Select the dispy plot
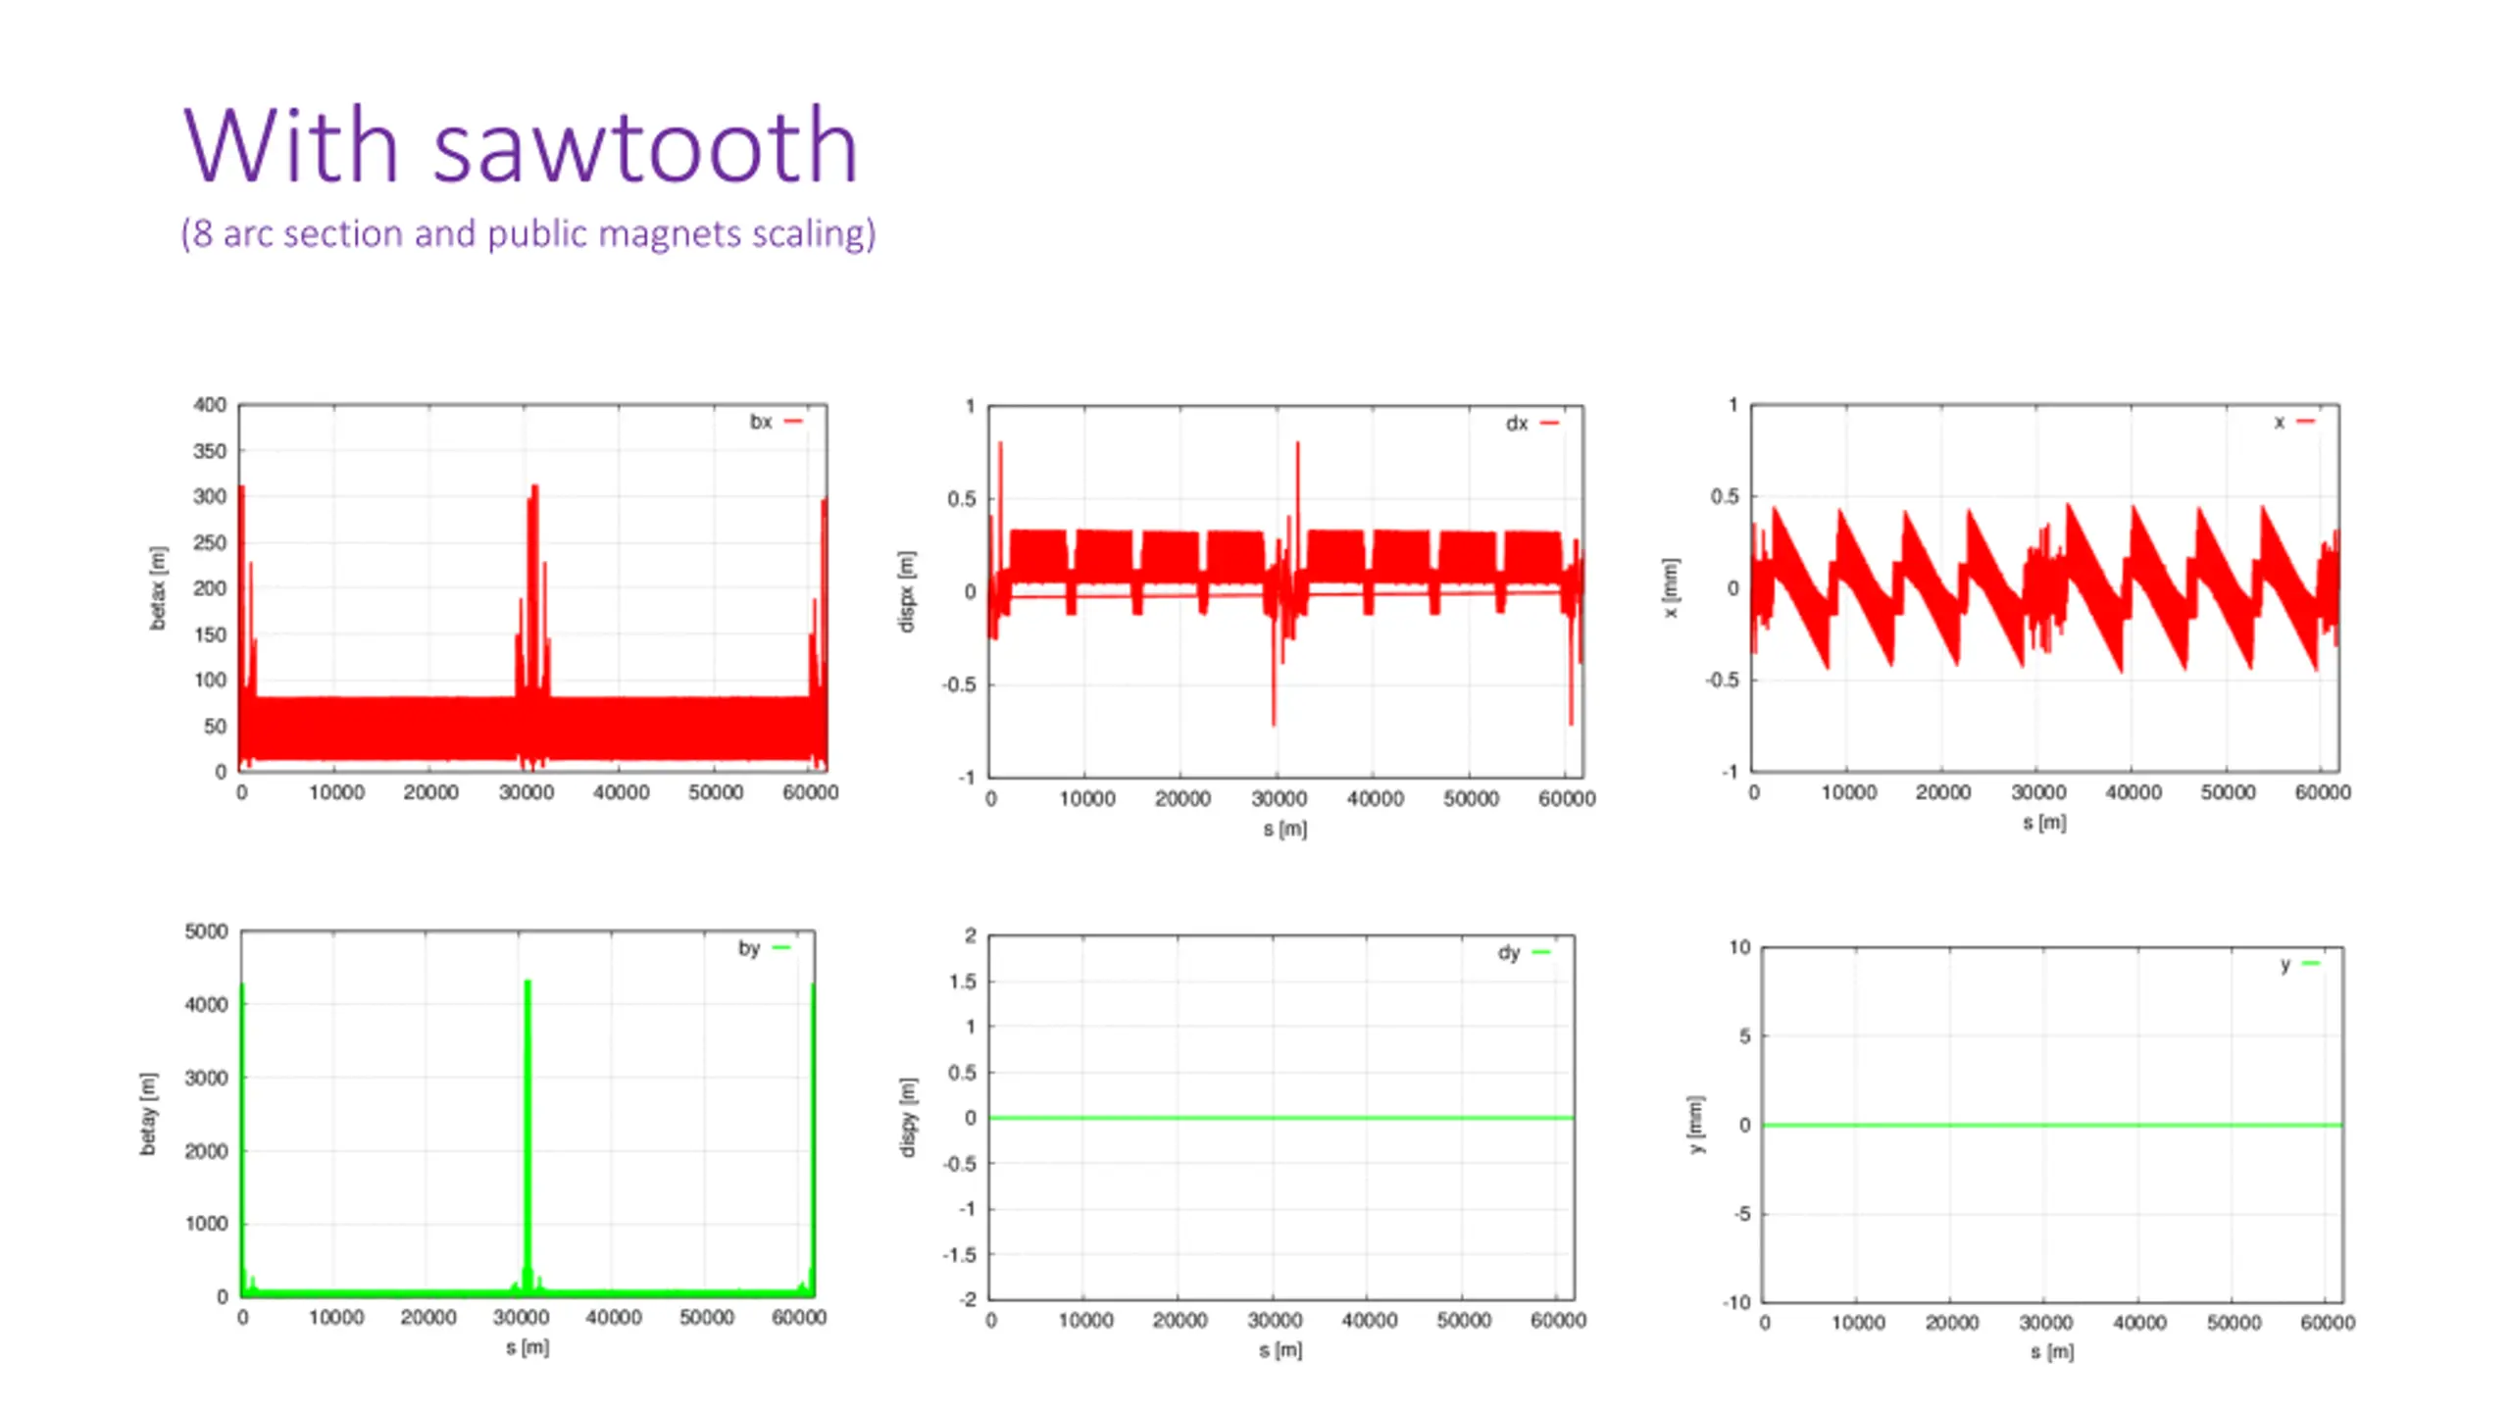Screen dimensions: 2510x1412 click(x=1280, y=1117)
